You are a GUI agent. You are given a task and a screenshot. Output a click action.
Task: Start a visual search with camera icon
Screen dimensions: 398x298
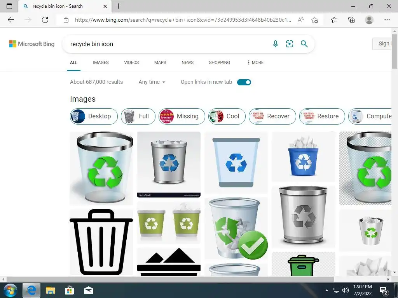289,44
